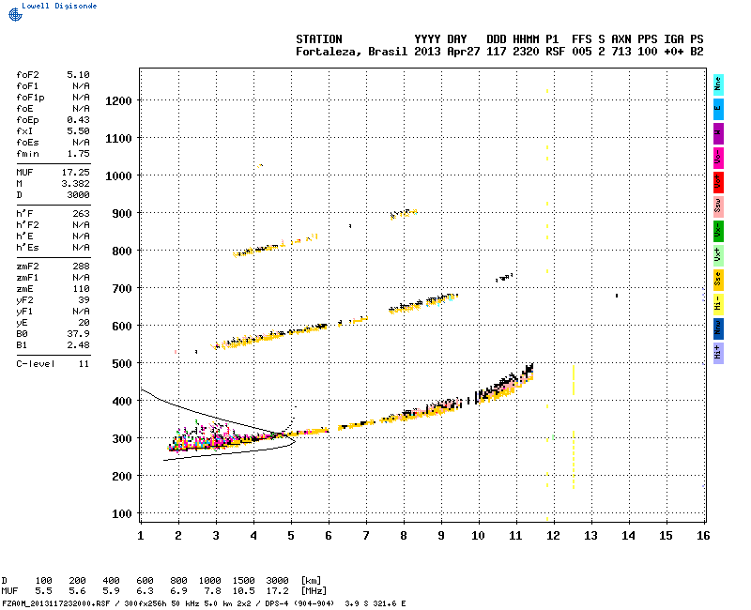Select the lavender Hi+ legend swatch

[718, 354]
